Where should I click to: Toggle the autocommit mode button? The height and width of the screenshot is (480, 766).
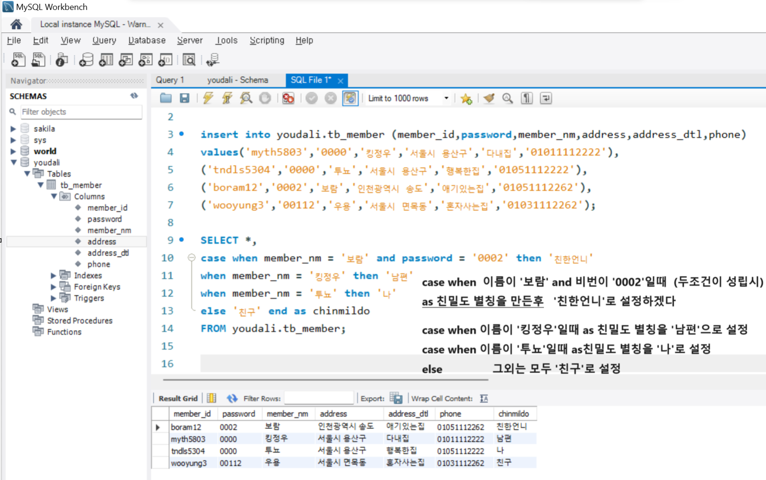pyautogui.click(x=350, y=98)
